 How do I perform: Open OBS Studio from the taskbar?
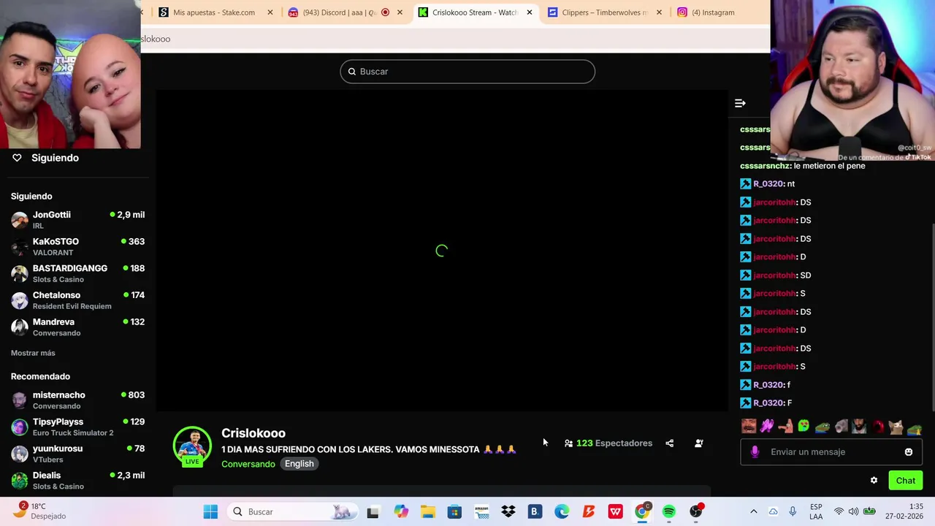coord(696,511)
